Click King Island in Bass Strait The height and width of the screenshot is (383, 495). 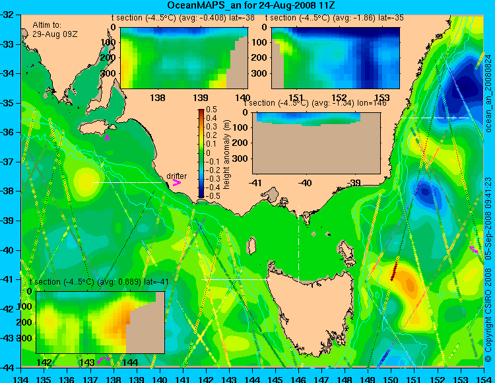pos(251,246)
